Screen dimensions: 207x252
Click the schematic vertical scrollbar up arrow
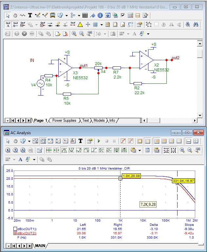click(199, 44)
